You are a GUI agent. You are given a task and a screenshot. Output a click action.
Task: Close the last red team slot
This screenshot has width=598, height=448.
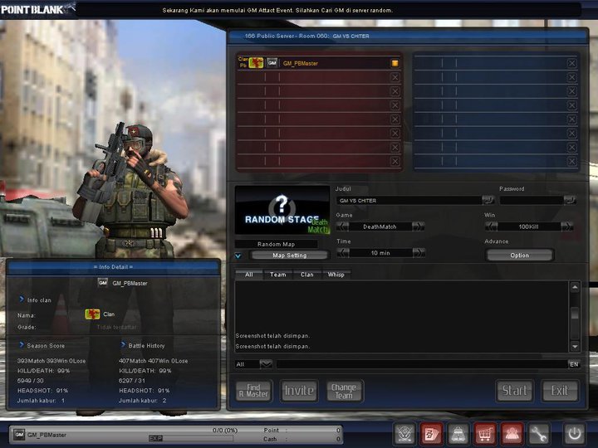tap(395, 162)
